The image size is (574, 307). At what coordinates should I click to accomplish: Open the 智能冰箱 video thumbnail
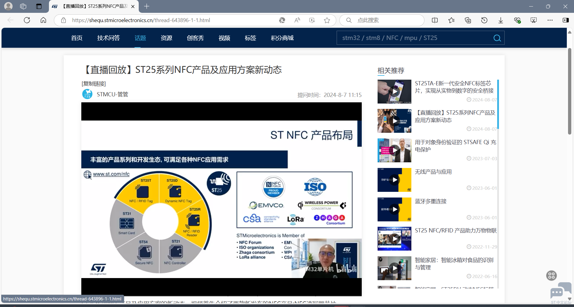click(394, 268)
